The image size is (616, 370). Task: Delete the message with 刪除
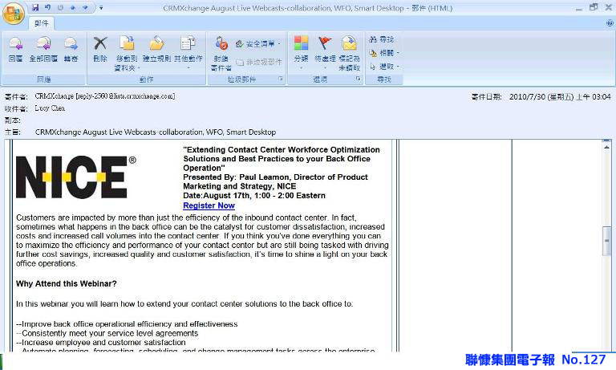[x=100, y=49]
